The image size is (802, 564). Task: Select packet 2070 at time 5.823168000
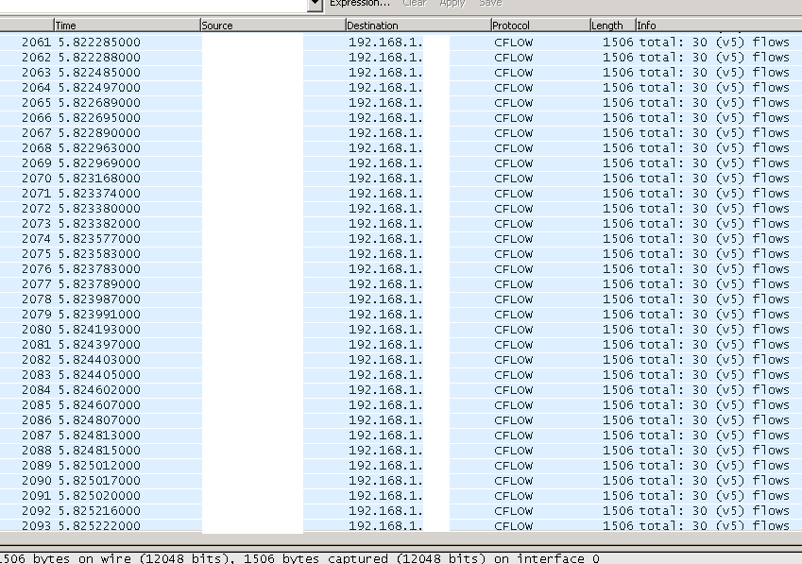(401, 178)
